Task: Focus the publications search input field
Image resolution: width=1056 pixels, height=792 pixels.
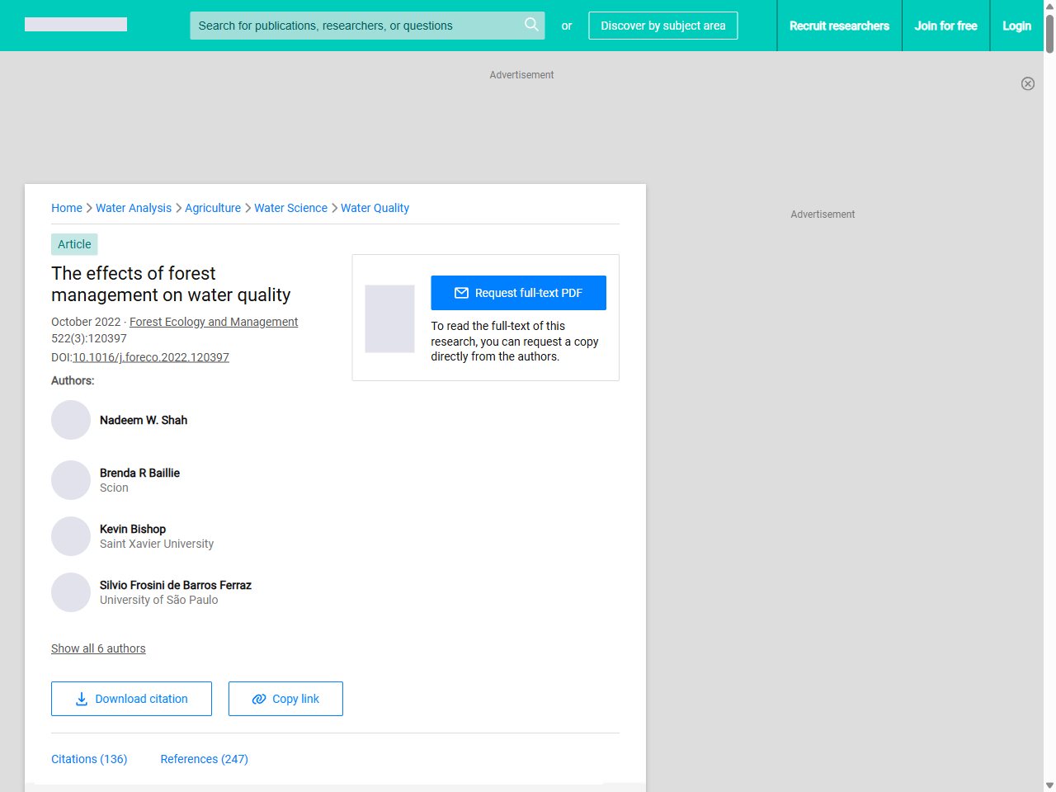Action: click(x=355, y=26)
